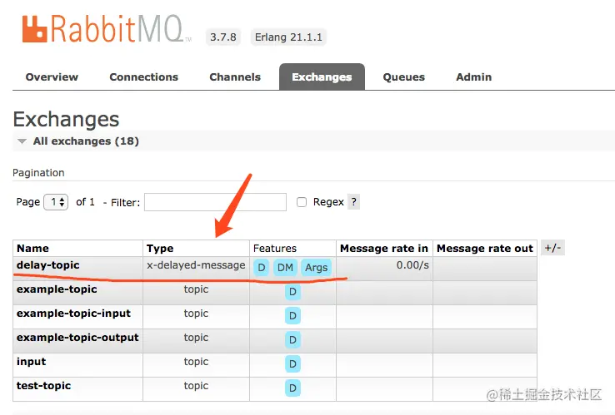Open the test-topic exchange
Viewport: 615px width, 415px height.
click(x=43, y=386)
